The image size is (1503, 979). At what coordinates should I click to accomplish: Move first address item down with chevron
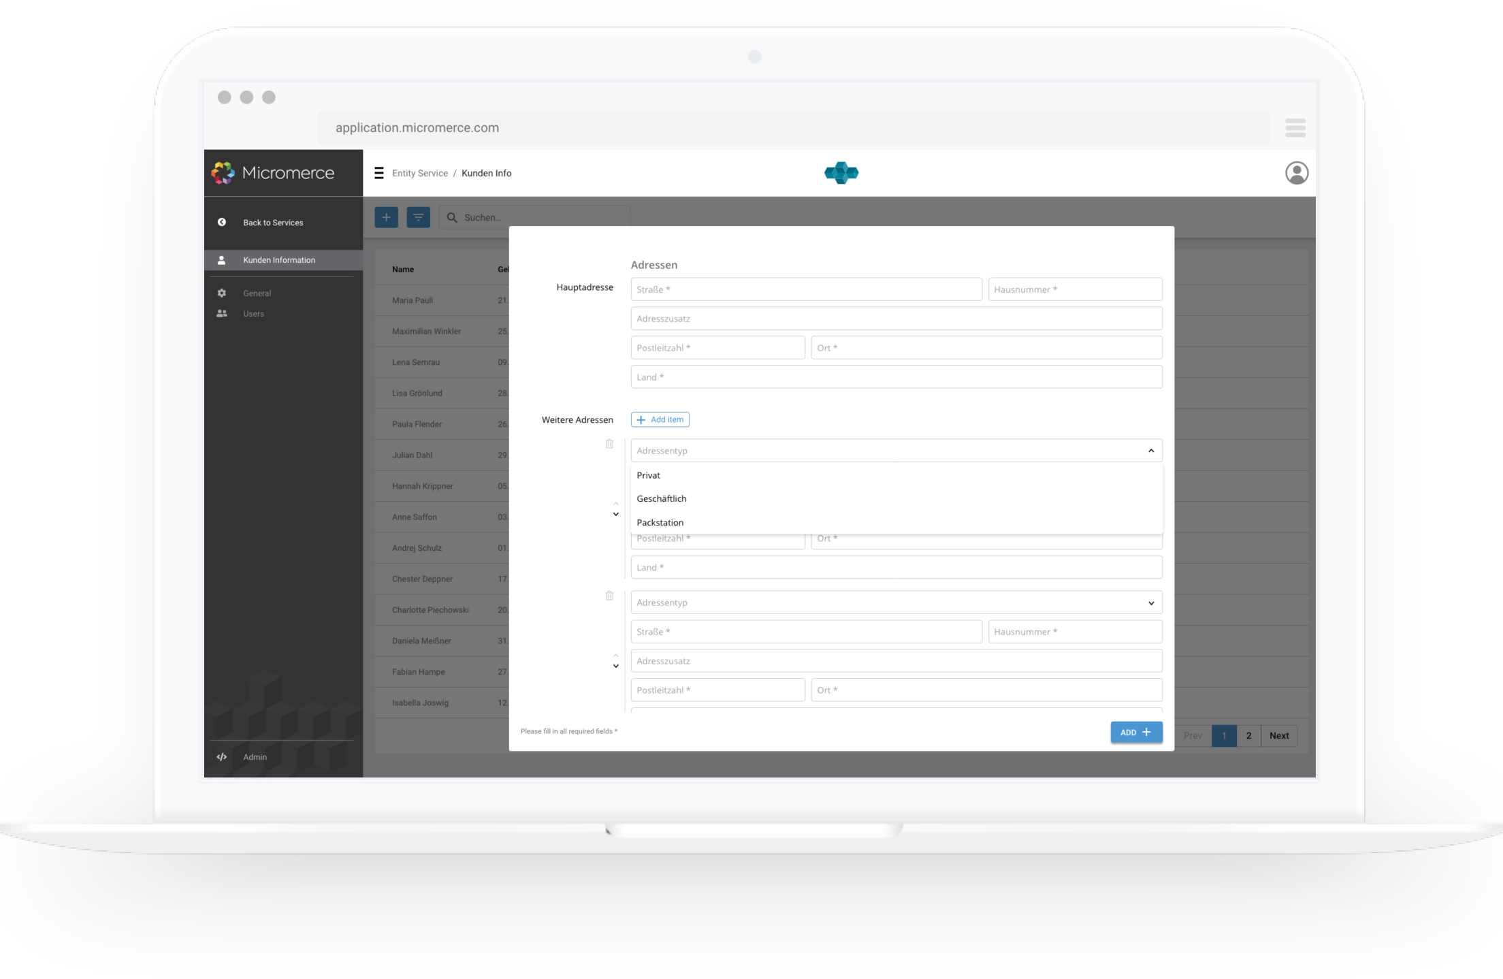click(x=615, y=515)
